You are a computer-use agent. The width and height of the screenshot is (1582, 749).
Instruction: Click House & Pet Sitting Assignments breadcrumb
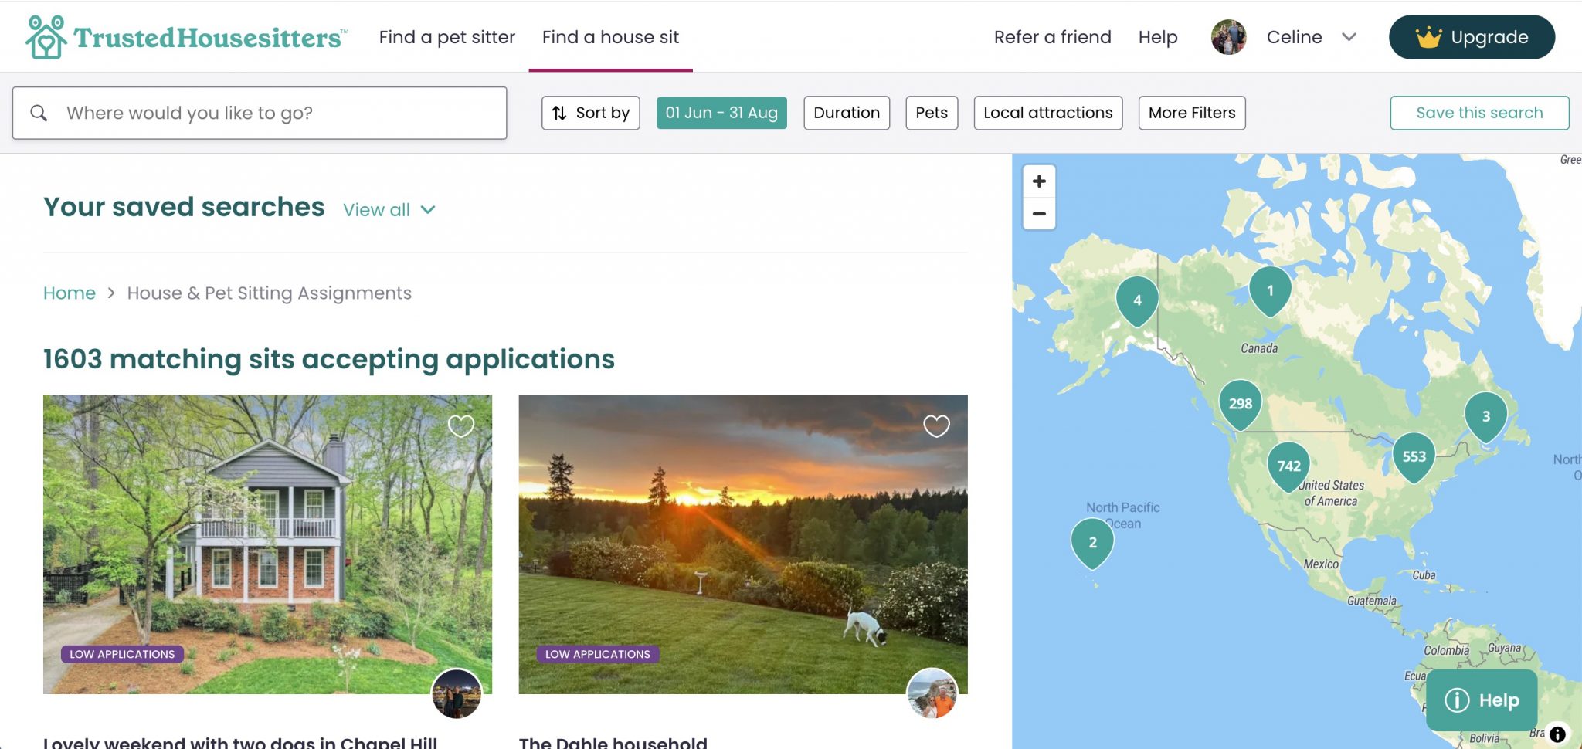point(269,293)
